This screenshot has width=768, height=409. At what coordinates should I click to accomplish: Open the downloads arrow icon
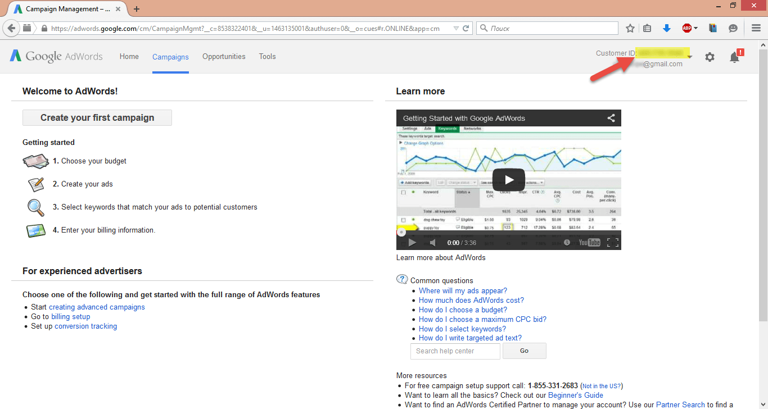pos(667,28)
